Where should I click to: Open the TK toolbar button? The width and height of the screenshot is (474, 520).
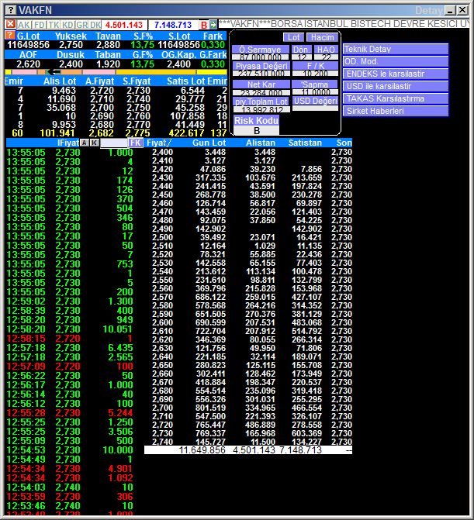pyautogui.click(x=54, y=25)
